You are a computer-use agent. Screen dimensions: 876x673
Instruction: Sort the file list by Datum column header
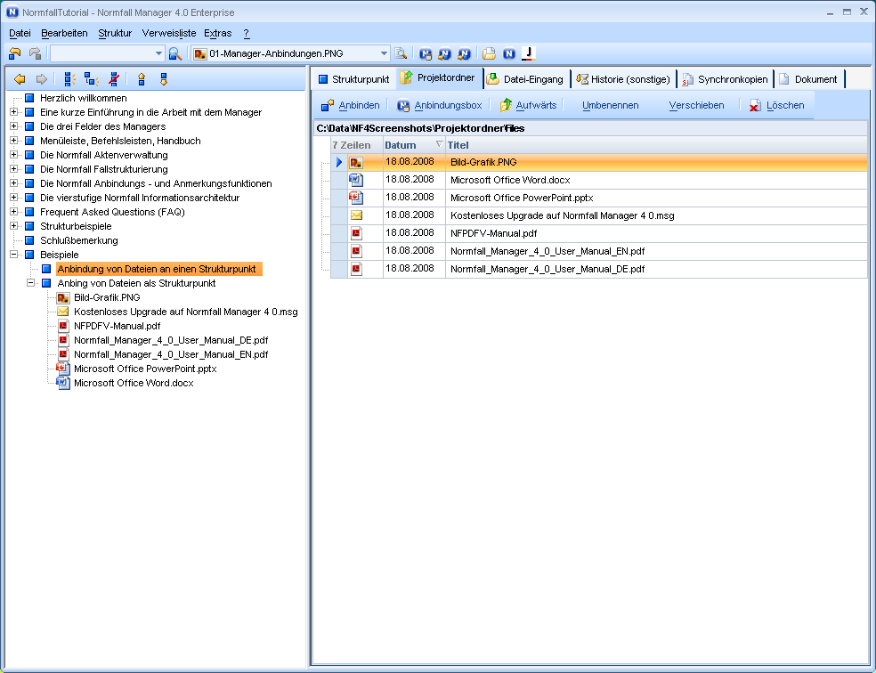tap(401, 145)
